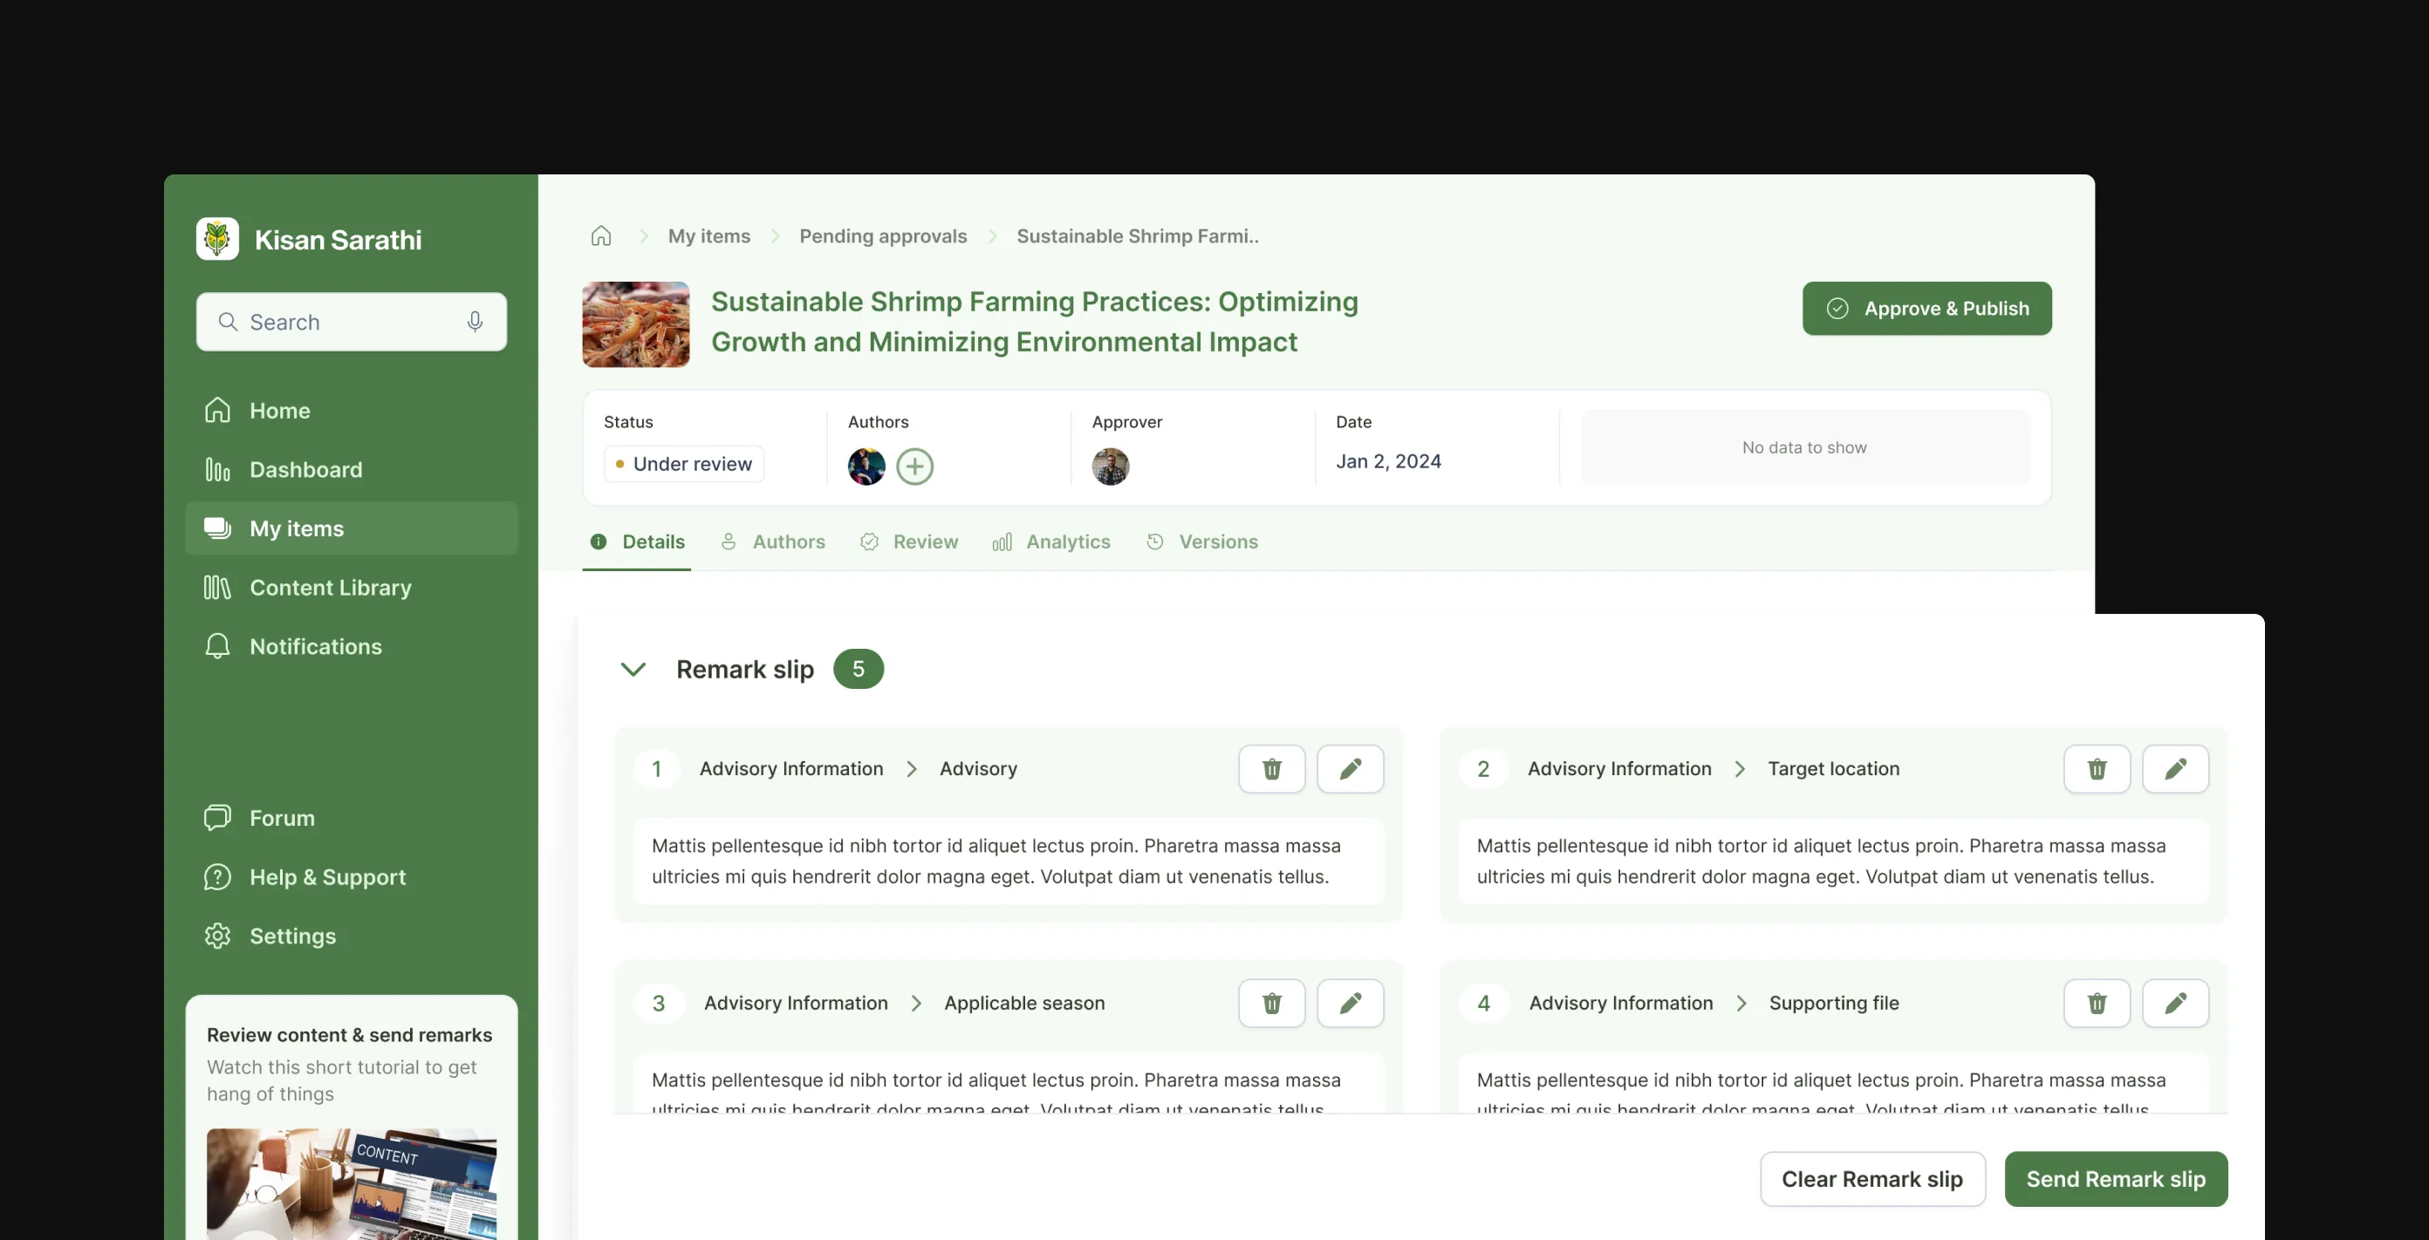Add an author with the plus icon
Image resolution: width=2429 pixels, height=1240 pixels.
point(913,467)
